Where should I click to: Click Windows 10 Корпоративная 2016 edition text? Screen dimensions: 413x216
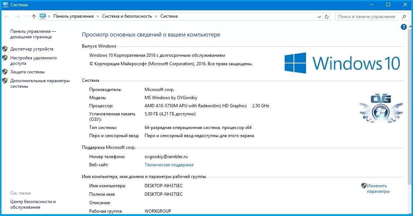(157, 55)
